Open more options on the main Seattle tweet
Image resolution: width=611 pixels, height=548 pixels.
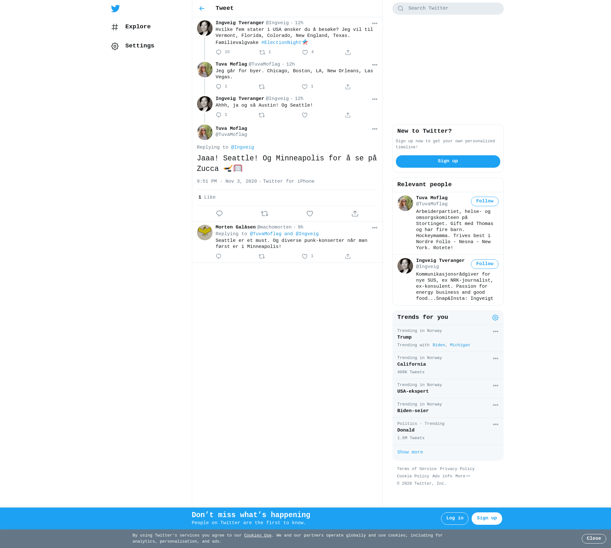[x=375, y=129]
